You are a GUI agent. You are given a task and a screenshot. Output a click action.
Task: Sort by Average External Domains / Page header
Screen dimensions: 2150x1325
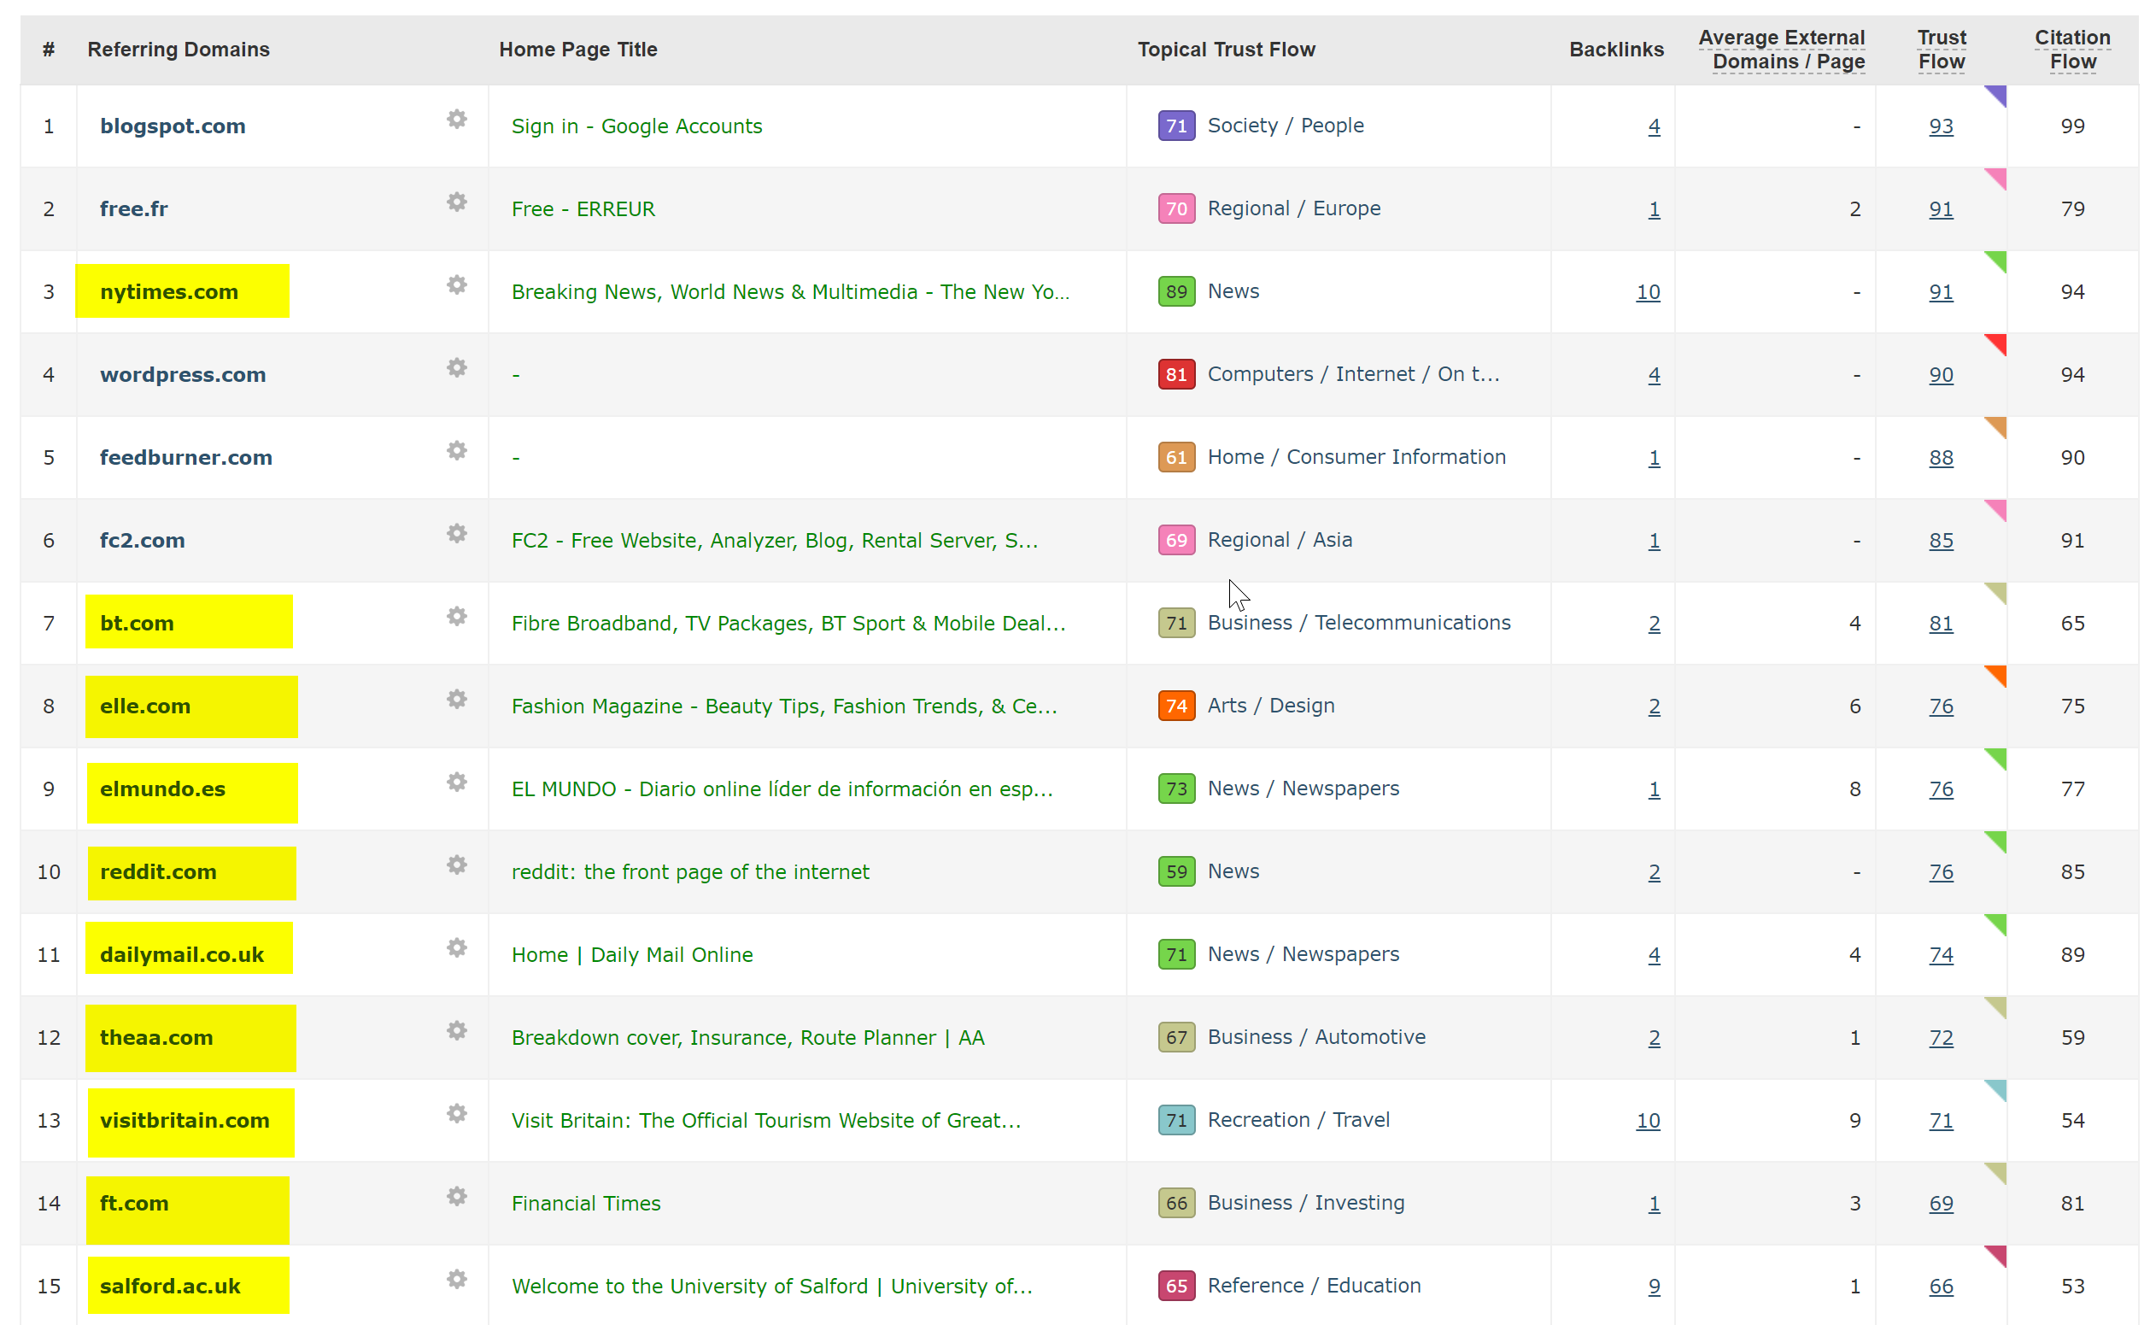pos(1782,50)
